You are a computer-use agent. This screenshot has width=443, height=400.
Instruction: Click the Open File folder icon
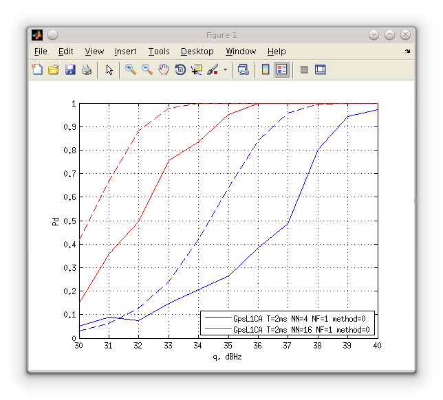click(53, 69)
